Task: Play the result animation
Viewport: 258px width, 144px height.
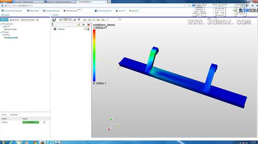Action: pos(94,20)
